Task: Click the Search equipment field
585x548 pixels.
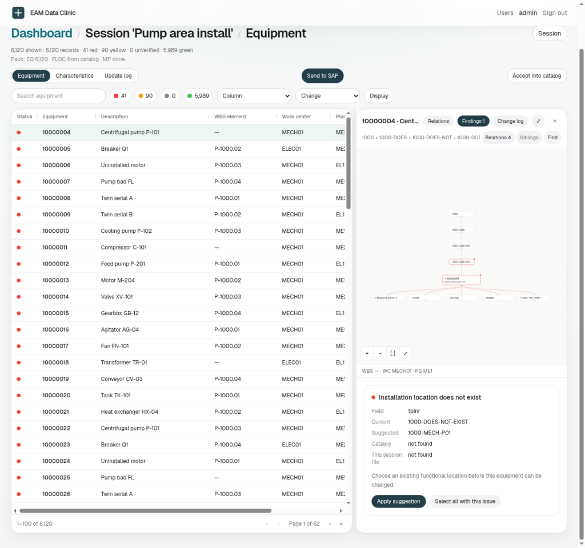Action: click(x=59, y=96)
